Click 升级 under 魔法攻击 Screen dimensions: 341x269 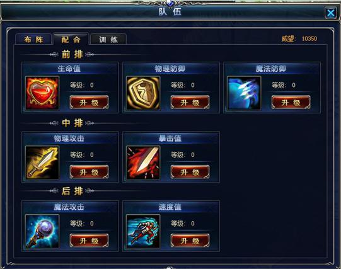click(x=89, y=241)
